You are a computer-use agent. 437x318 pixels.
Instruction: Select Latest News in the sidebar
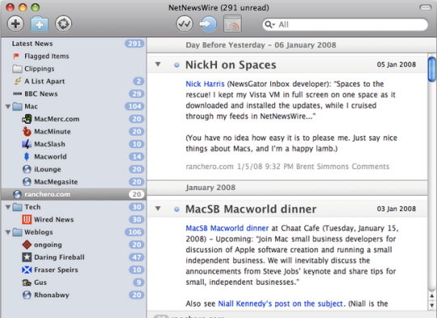point(32,44)
